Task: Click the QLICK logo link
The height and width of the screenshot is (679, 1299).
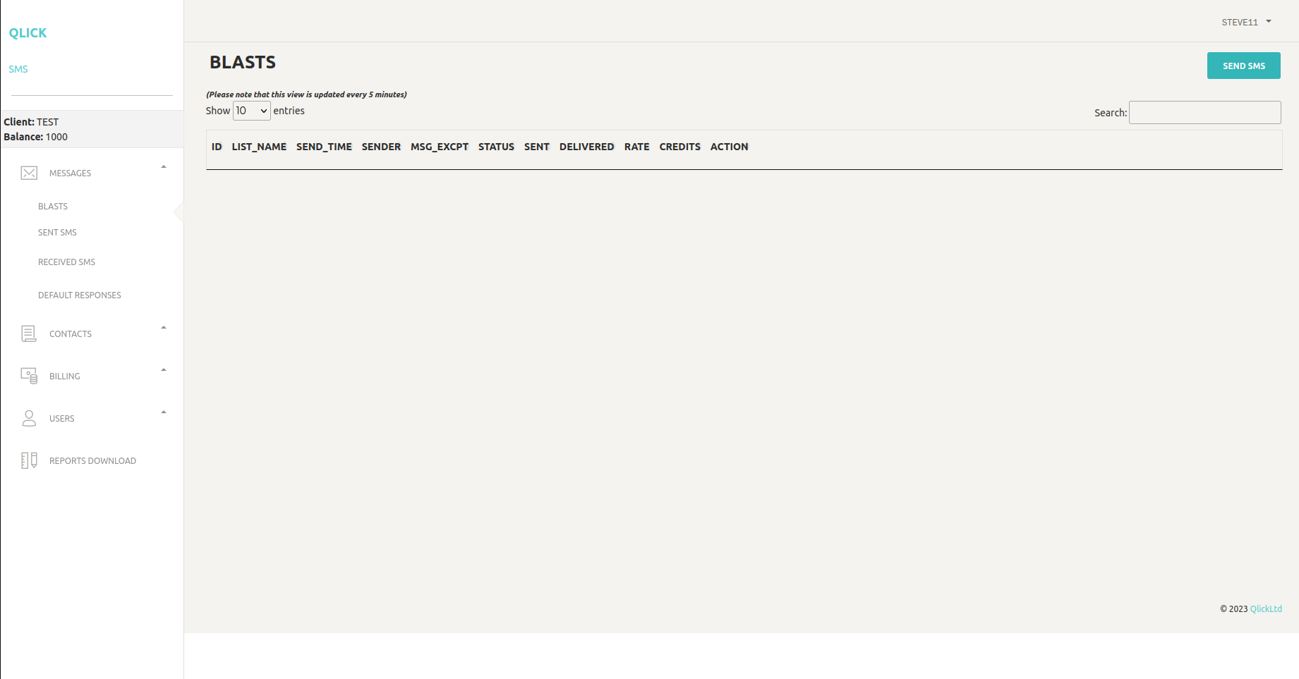Action: coord(28,33)
